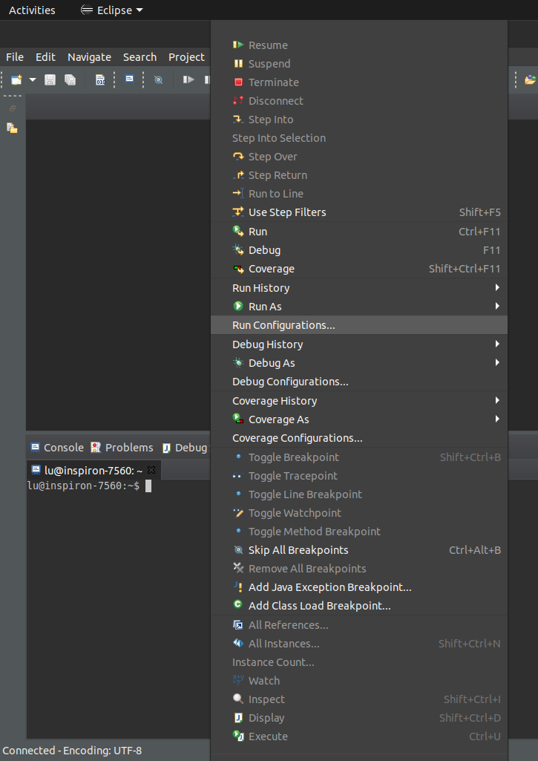Open the Eclipse application menu in top bar
This screenshot has height=761, width=538.
click(x=112, y=10)
